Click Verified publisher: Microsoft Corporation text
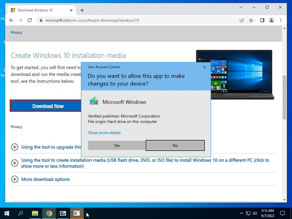 (124, 116)
